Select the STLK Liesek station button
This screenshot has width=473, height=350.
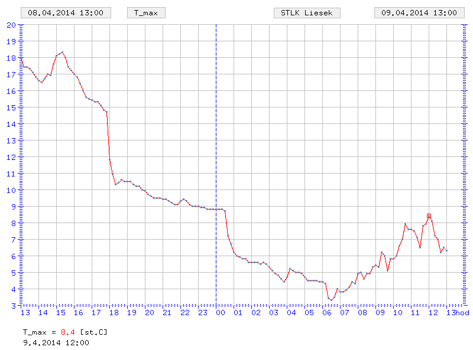pyautogui.click(x=306, y=12)
